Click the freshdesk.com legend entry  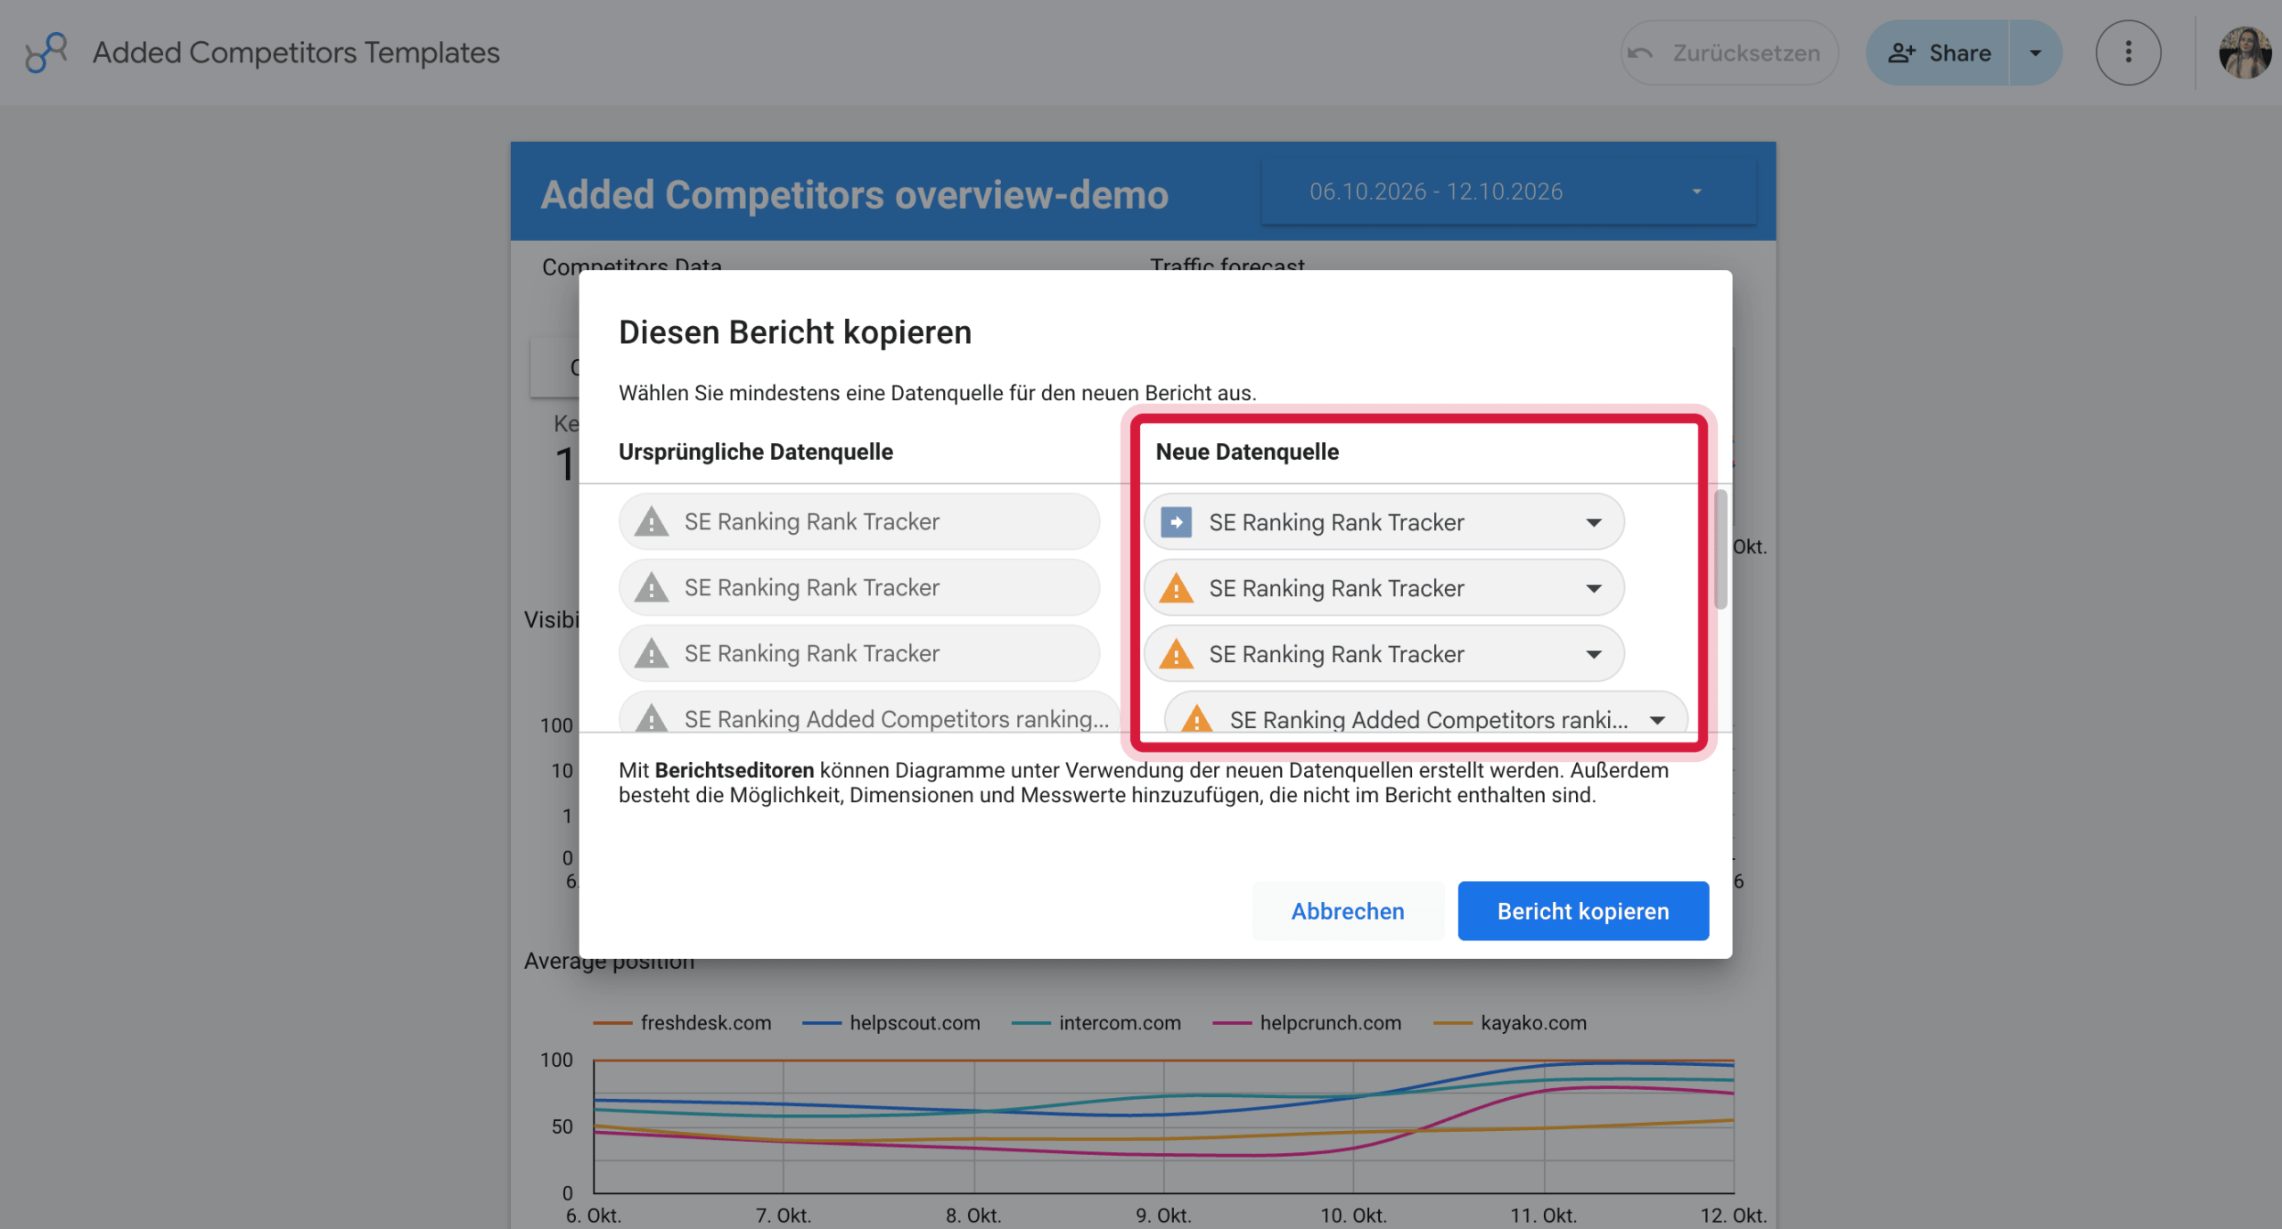[683, 1023]
